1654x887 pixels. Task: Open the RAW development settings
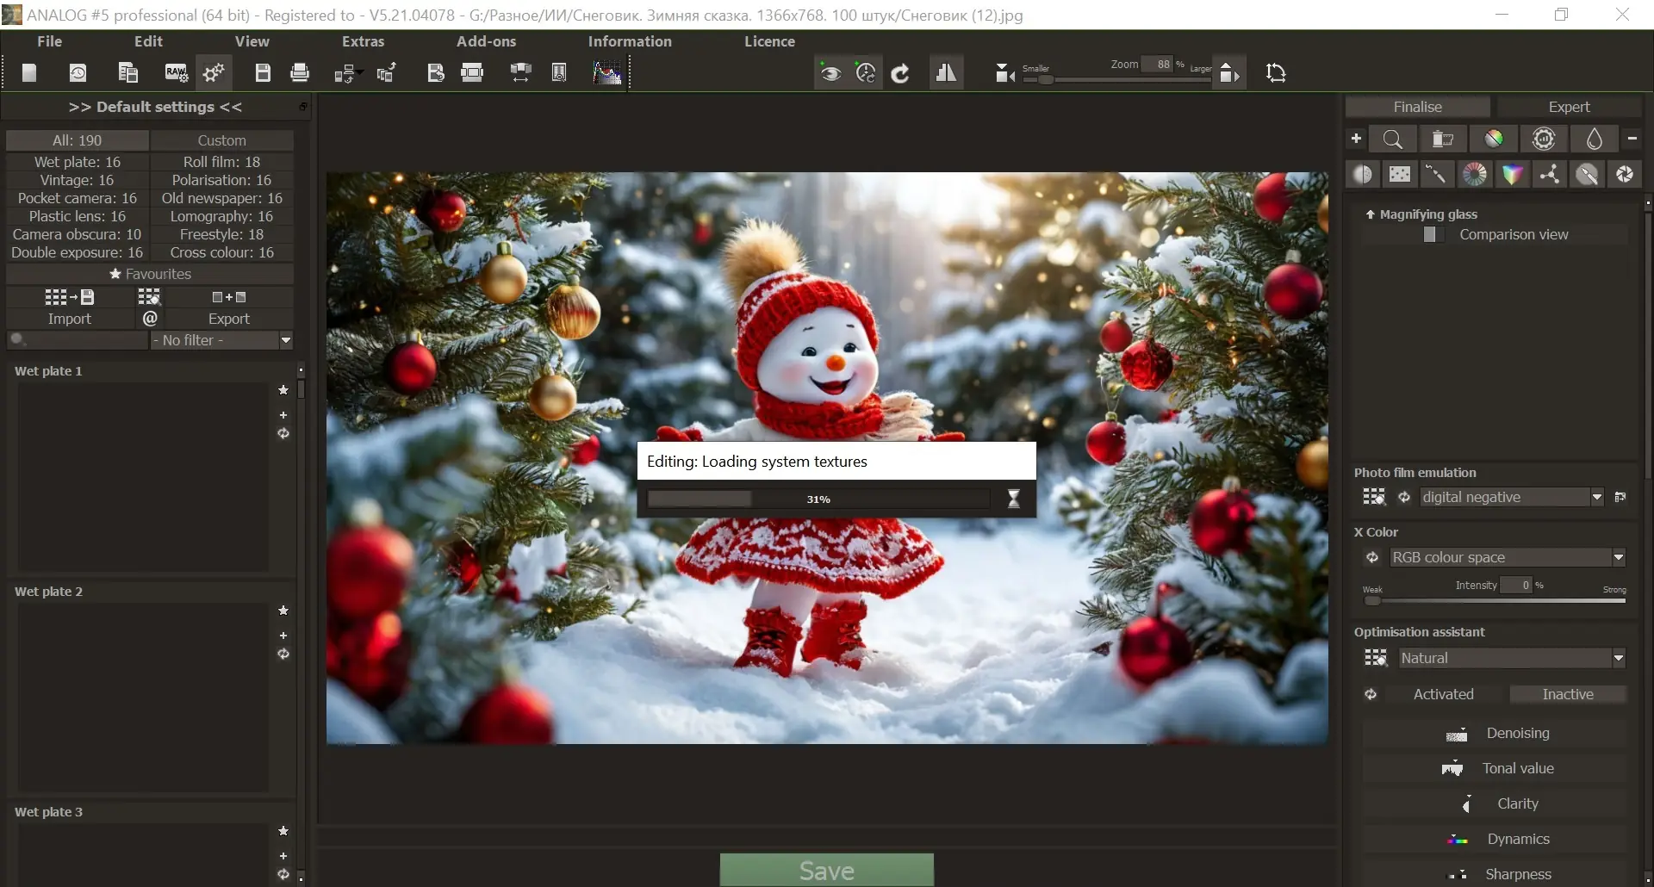click(176, 72)
